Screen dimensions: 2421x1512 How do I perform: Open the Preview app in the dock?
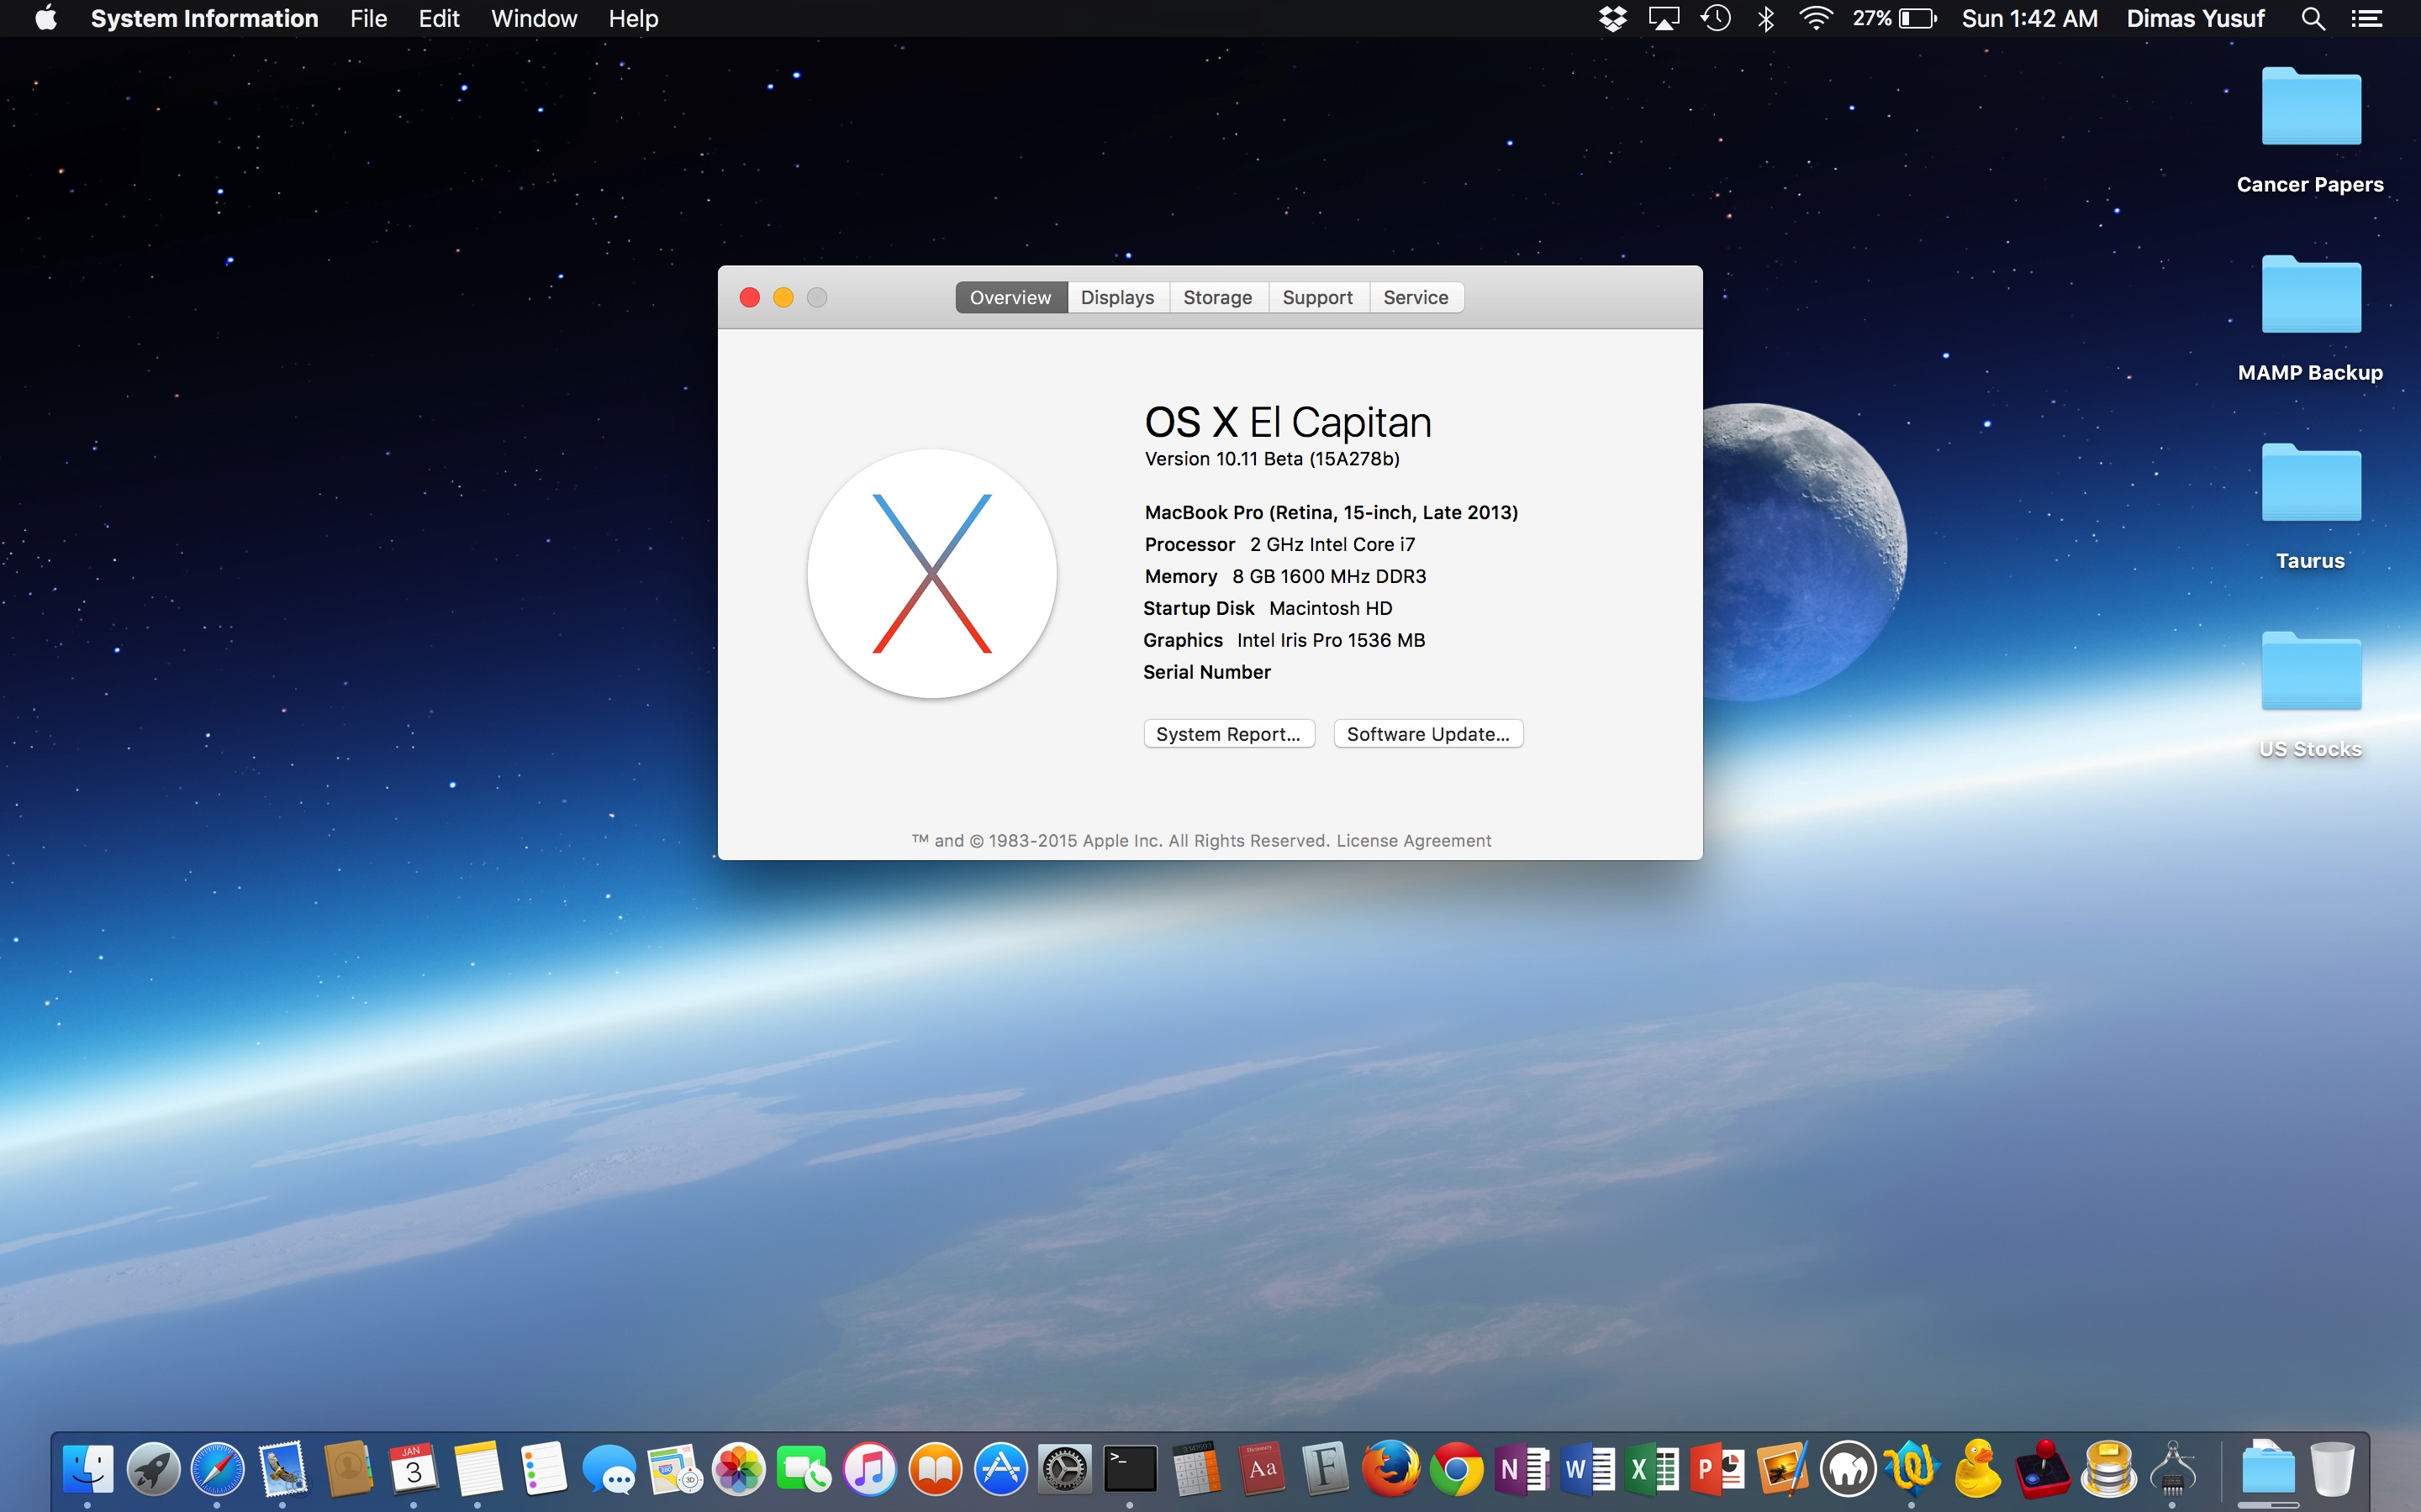pos(1782,1469)
